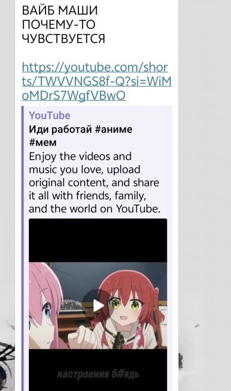
Task: Click the purple vertical bar of link preview
Action: [22, 248]
